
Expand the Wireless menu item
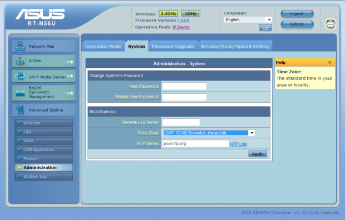43,123
